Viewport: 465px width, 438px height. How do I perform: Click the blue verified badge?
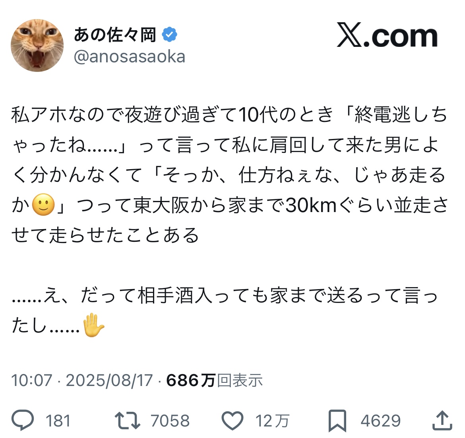click(169, 35)
